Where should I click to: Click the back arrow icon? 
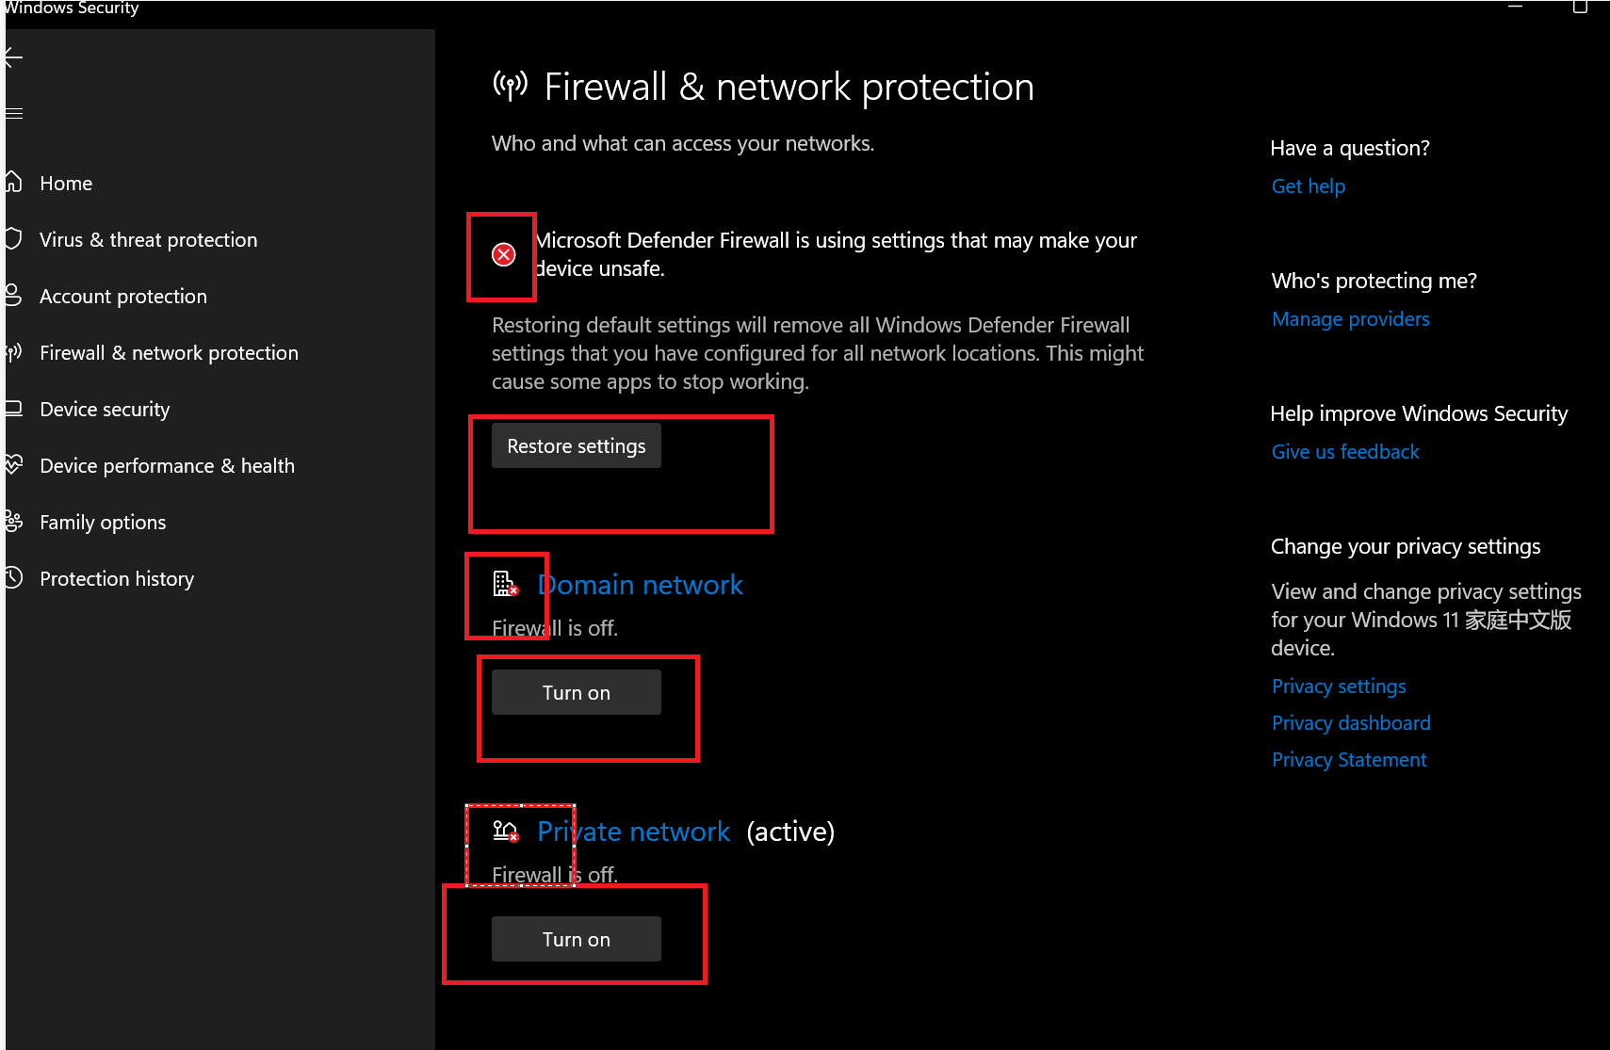pos(13,58)
